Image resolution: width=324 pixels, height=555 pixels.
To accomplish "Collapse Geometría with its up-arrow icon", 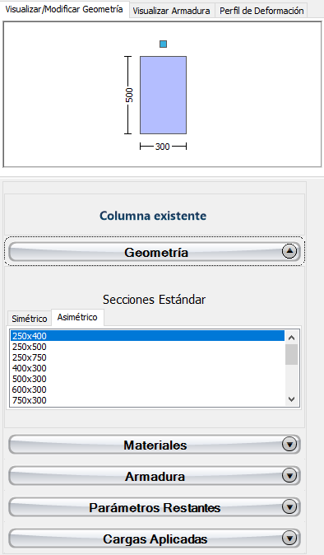I will [x=289, y=252].
